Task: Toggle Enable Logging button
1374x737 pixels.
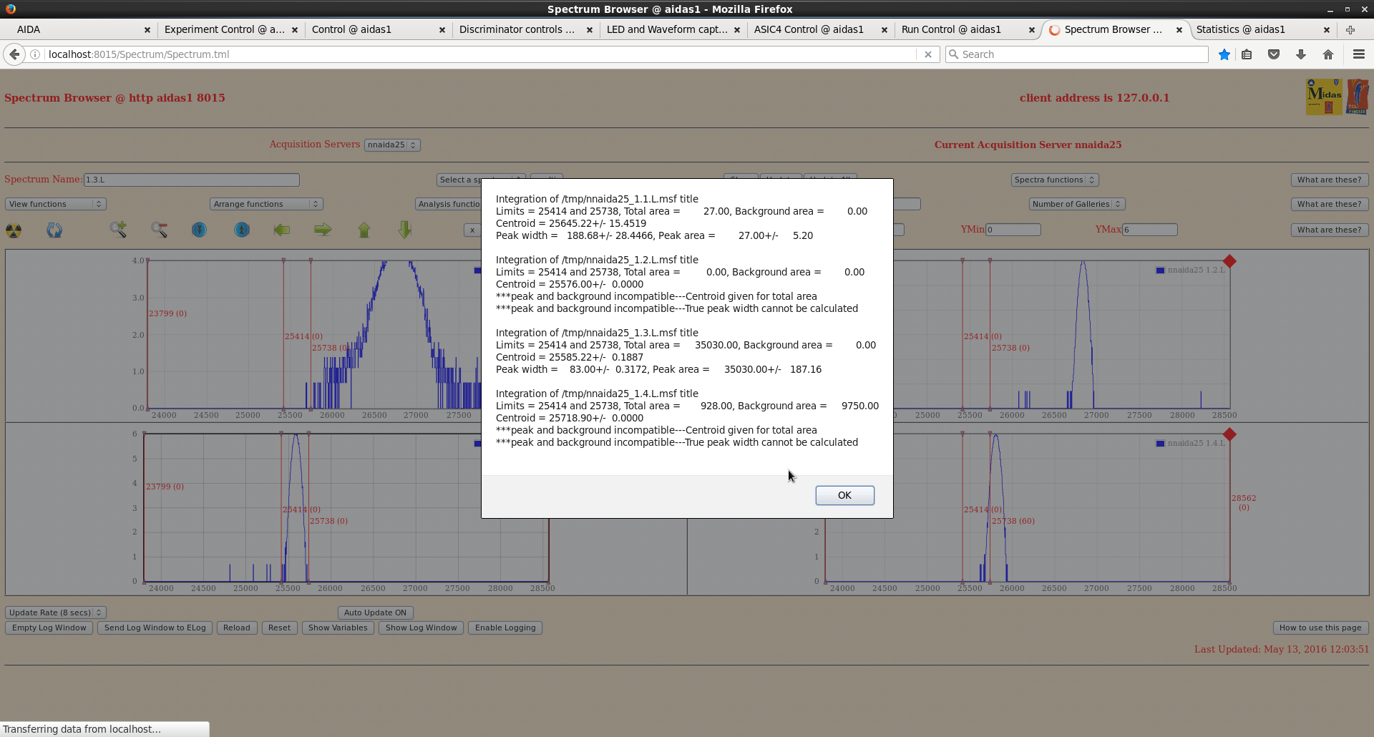Action: click(505, 628)
